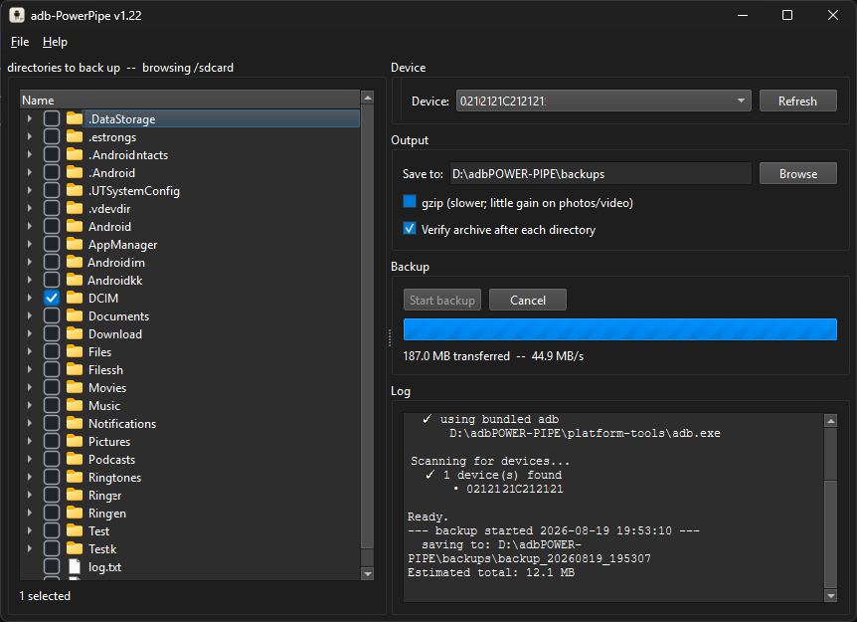Click the '1 selected' status text
The image size is (857, 622).
coord(45,596)
